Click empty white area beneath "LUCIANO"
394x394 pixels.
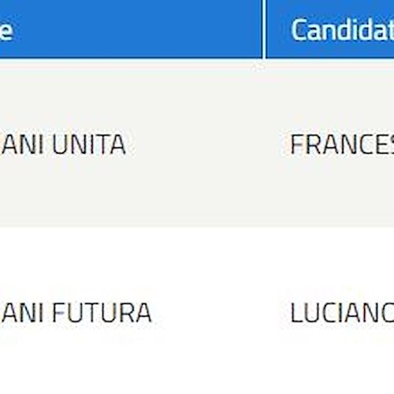[x=341, y=360]
